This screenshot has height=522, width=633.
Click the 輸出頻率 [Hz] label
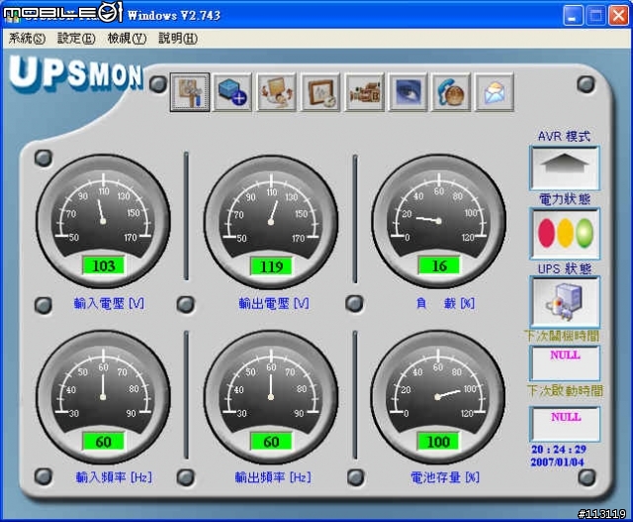pos(273,477)
